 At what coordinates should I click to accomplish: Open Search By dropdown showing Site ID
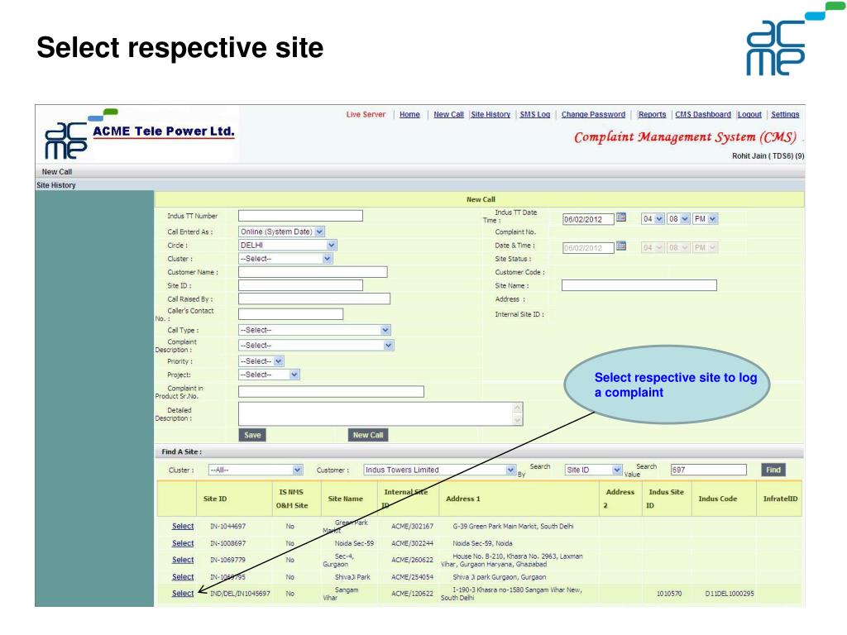point(593,470)
